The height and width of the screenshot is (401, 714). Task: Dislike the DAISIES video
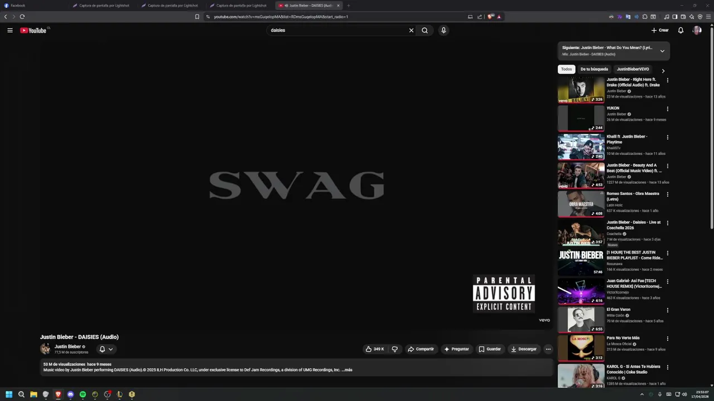pos(394,349)
